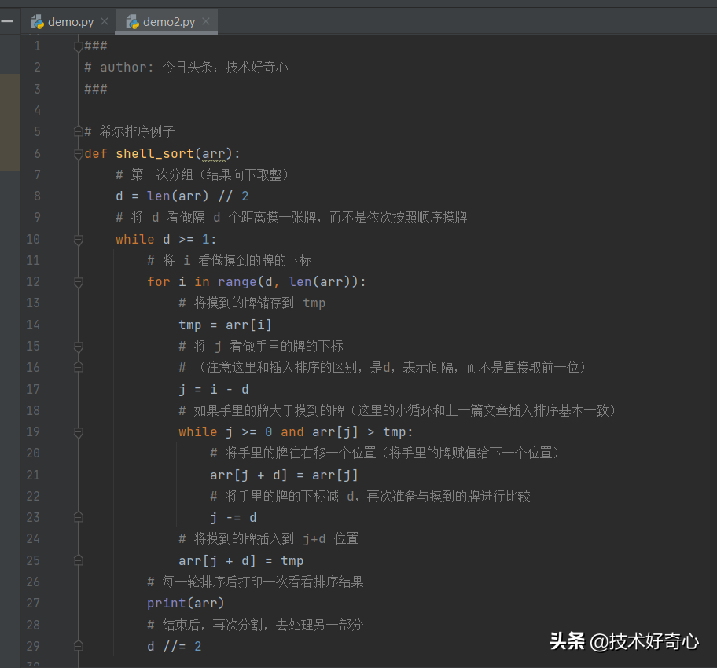Click on the tmp = arr[i] line of code
The height and width of the screenshot is (668, 717).
(224, 325)
